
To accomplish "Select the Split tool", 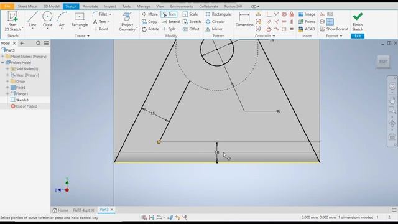I will pyautogui.click(x=169, y=29).
